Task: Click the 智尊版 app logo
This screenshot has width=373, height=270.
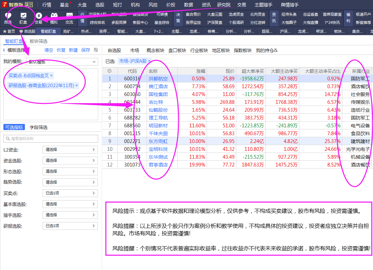Action: [5, 4]
